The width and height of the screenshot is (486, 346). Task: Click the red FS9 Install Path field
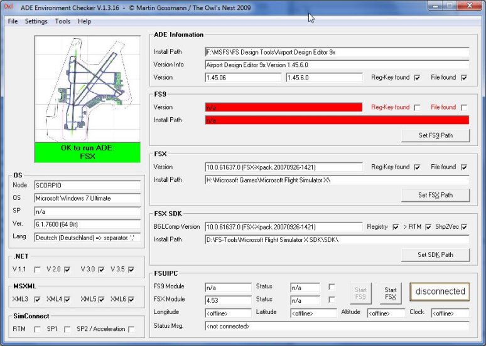pos(337,120)
